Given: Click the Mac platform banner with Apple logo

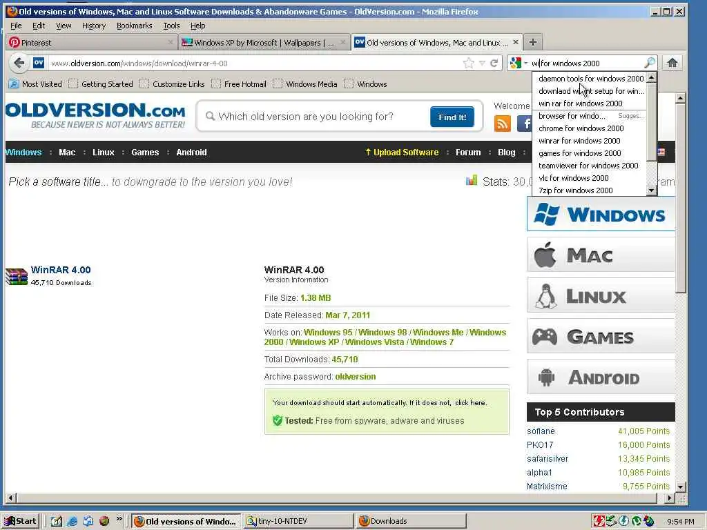Looking at the screenshot, I should click(601, 255).
